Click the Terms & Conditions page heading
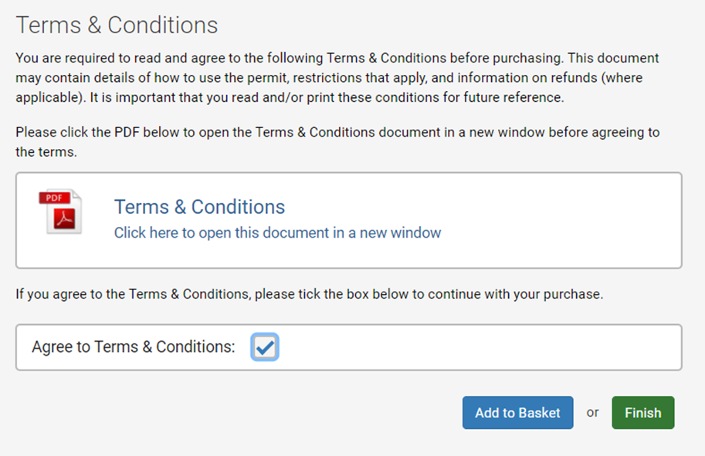The width and height of the screenshot is (705, 456). click(117, 25)
